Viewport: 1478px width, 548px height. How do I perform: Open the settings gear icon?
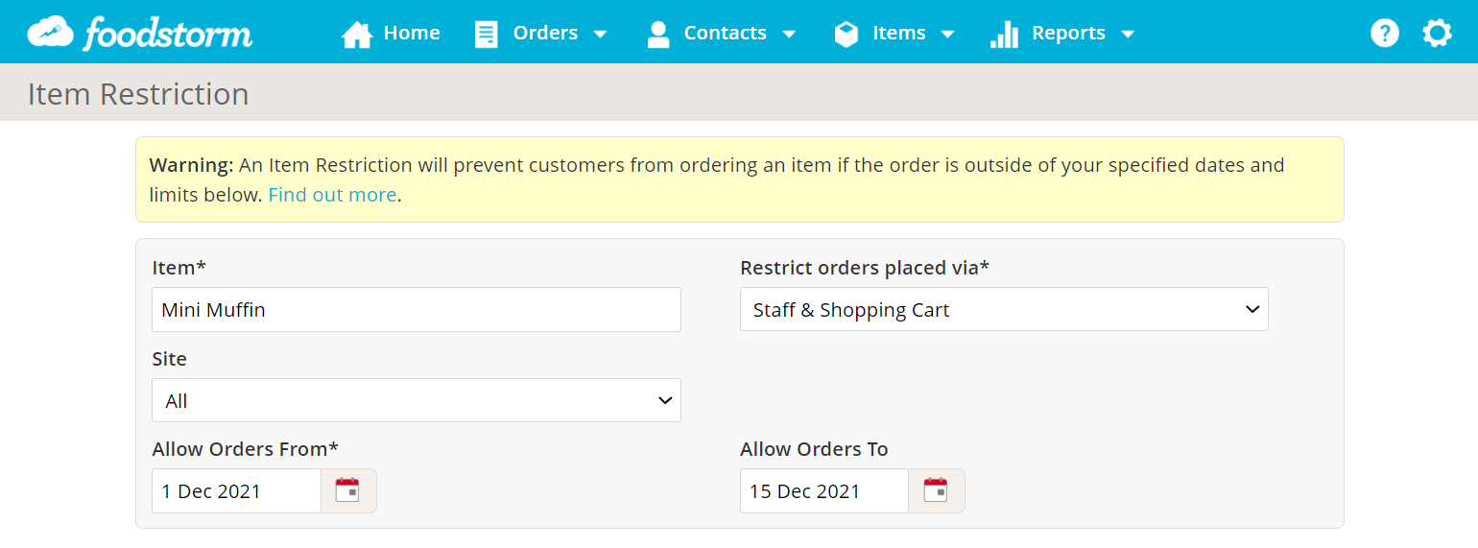pos(1437,34)
